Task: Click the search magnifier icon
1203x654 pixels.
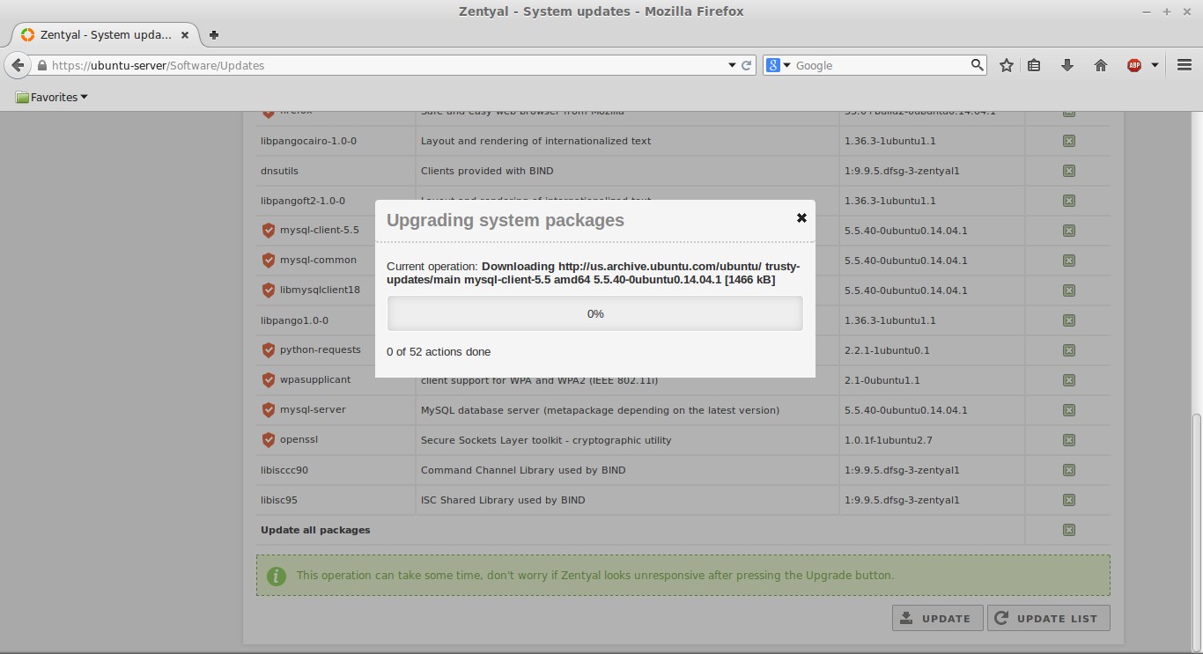Action: point(978,65)
